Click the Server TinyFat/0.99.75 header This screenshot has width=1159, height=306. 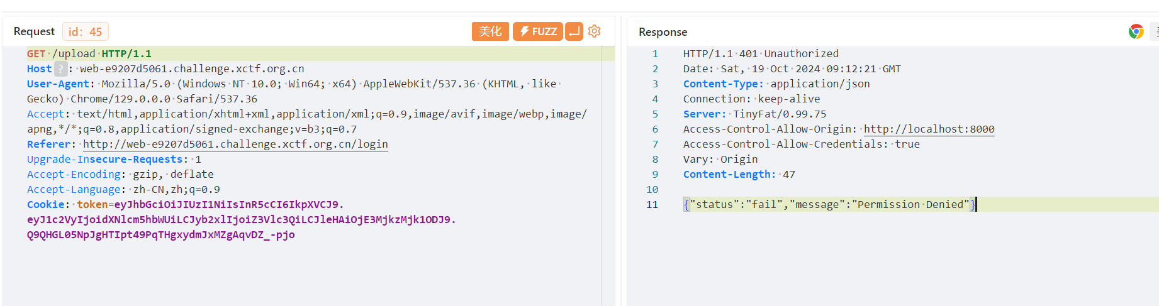[755, 114]
